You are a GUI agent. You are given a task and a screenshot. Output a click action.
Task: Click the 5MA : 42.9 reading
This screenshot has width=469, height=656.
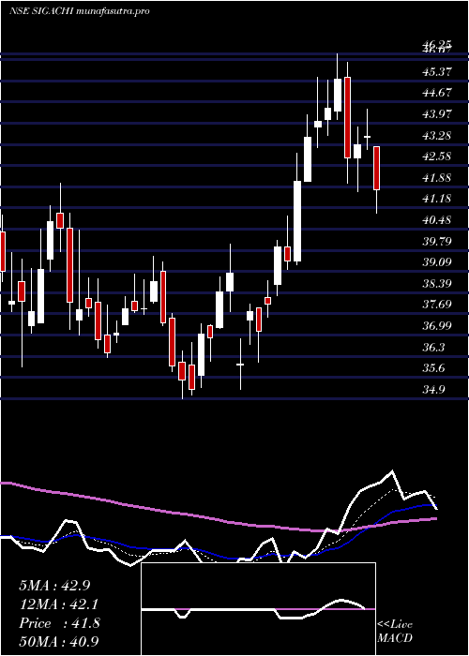click(x=54, y=586)
